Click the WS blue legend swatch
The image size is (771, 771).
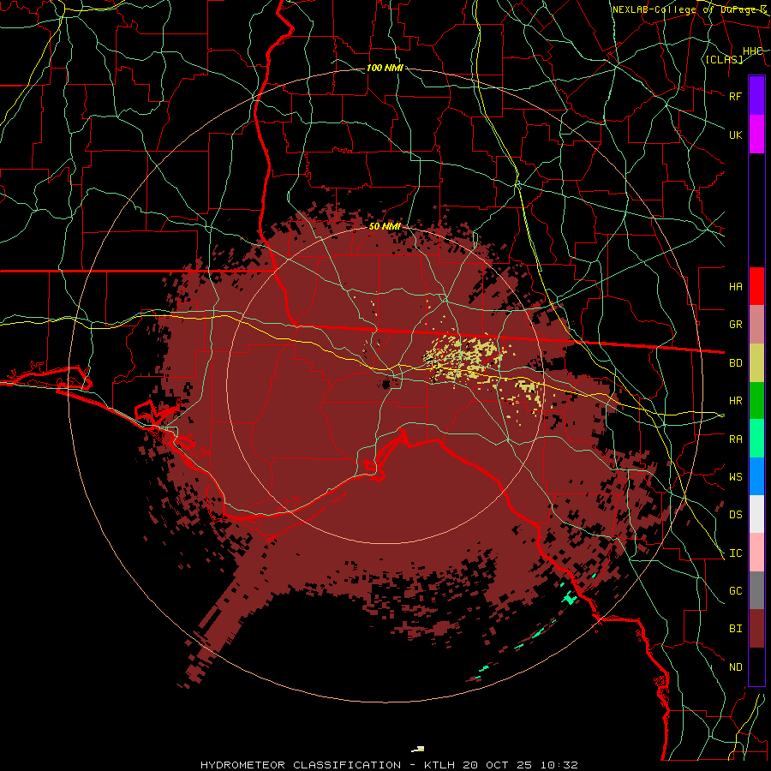click(756, 476)
